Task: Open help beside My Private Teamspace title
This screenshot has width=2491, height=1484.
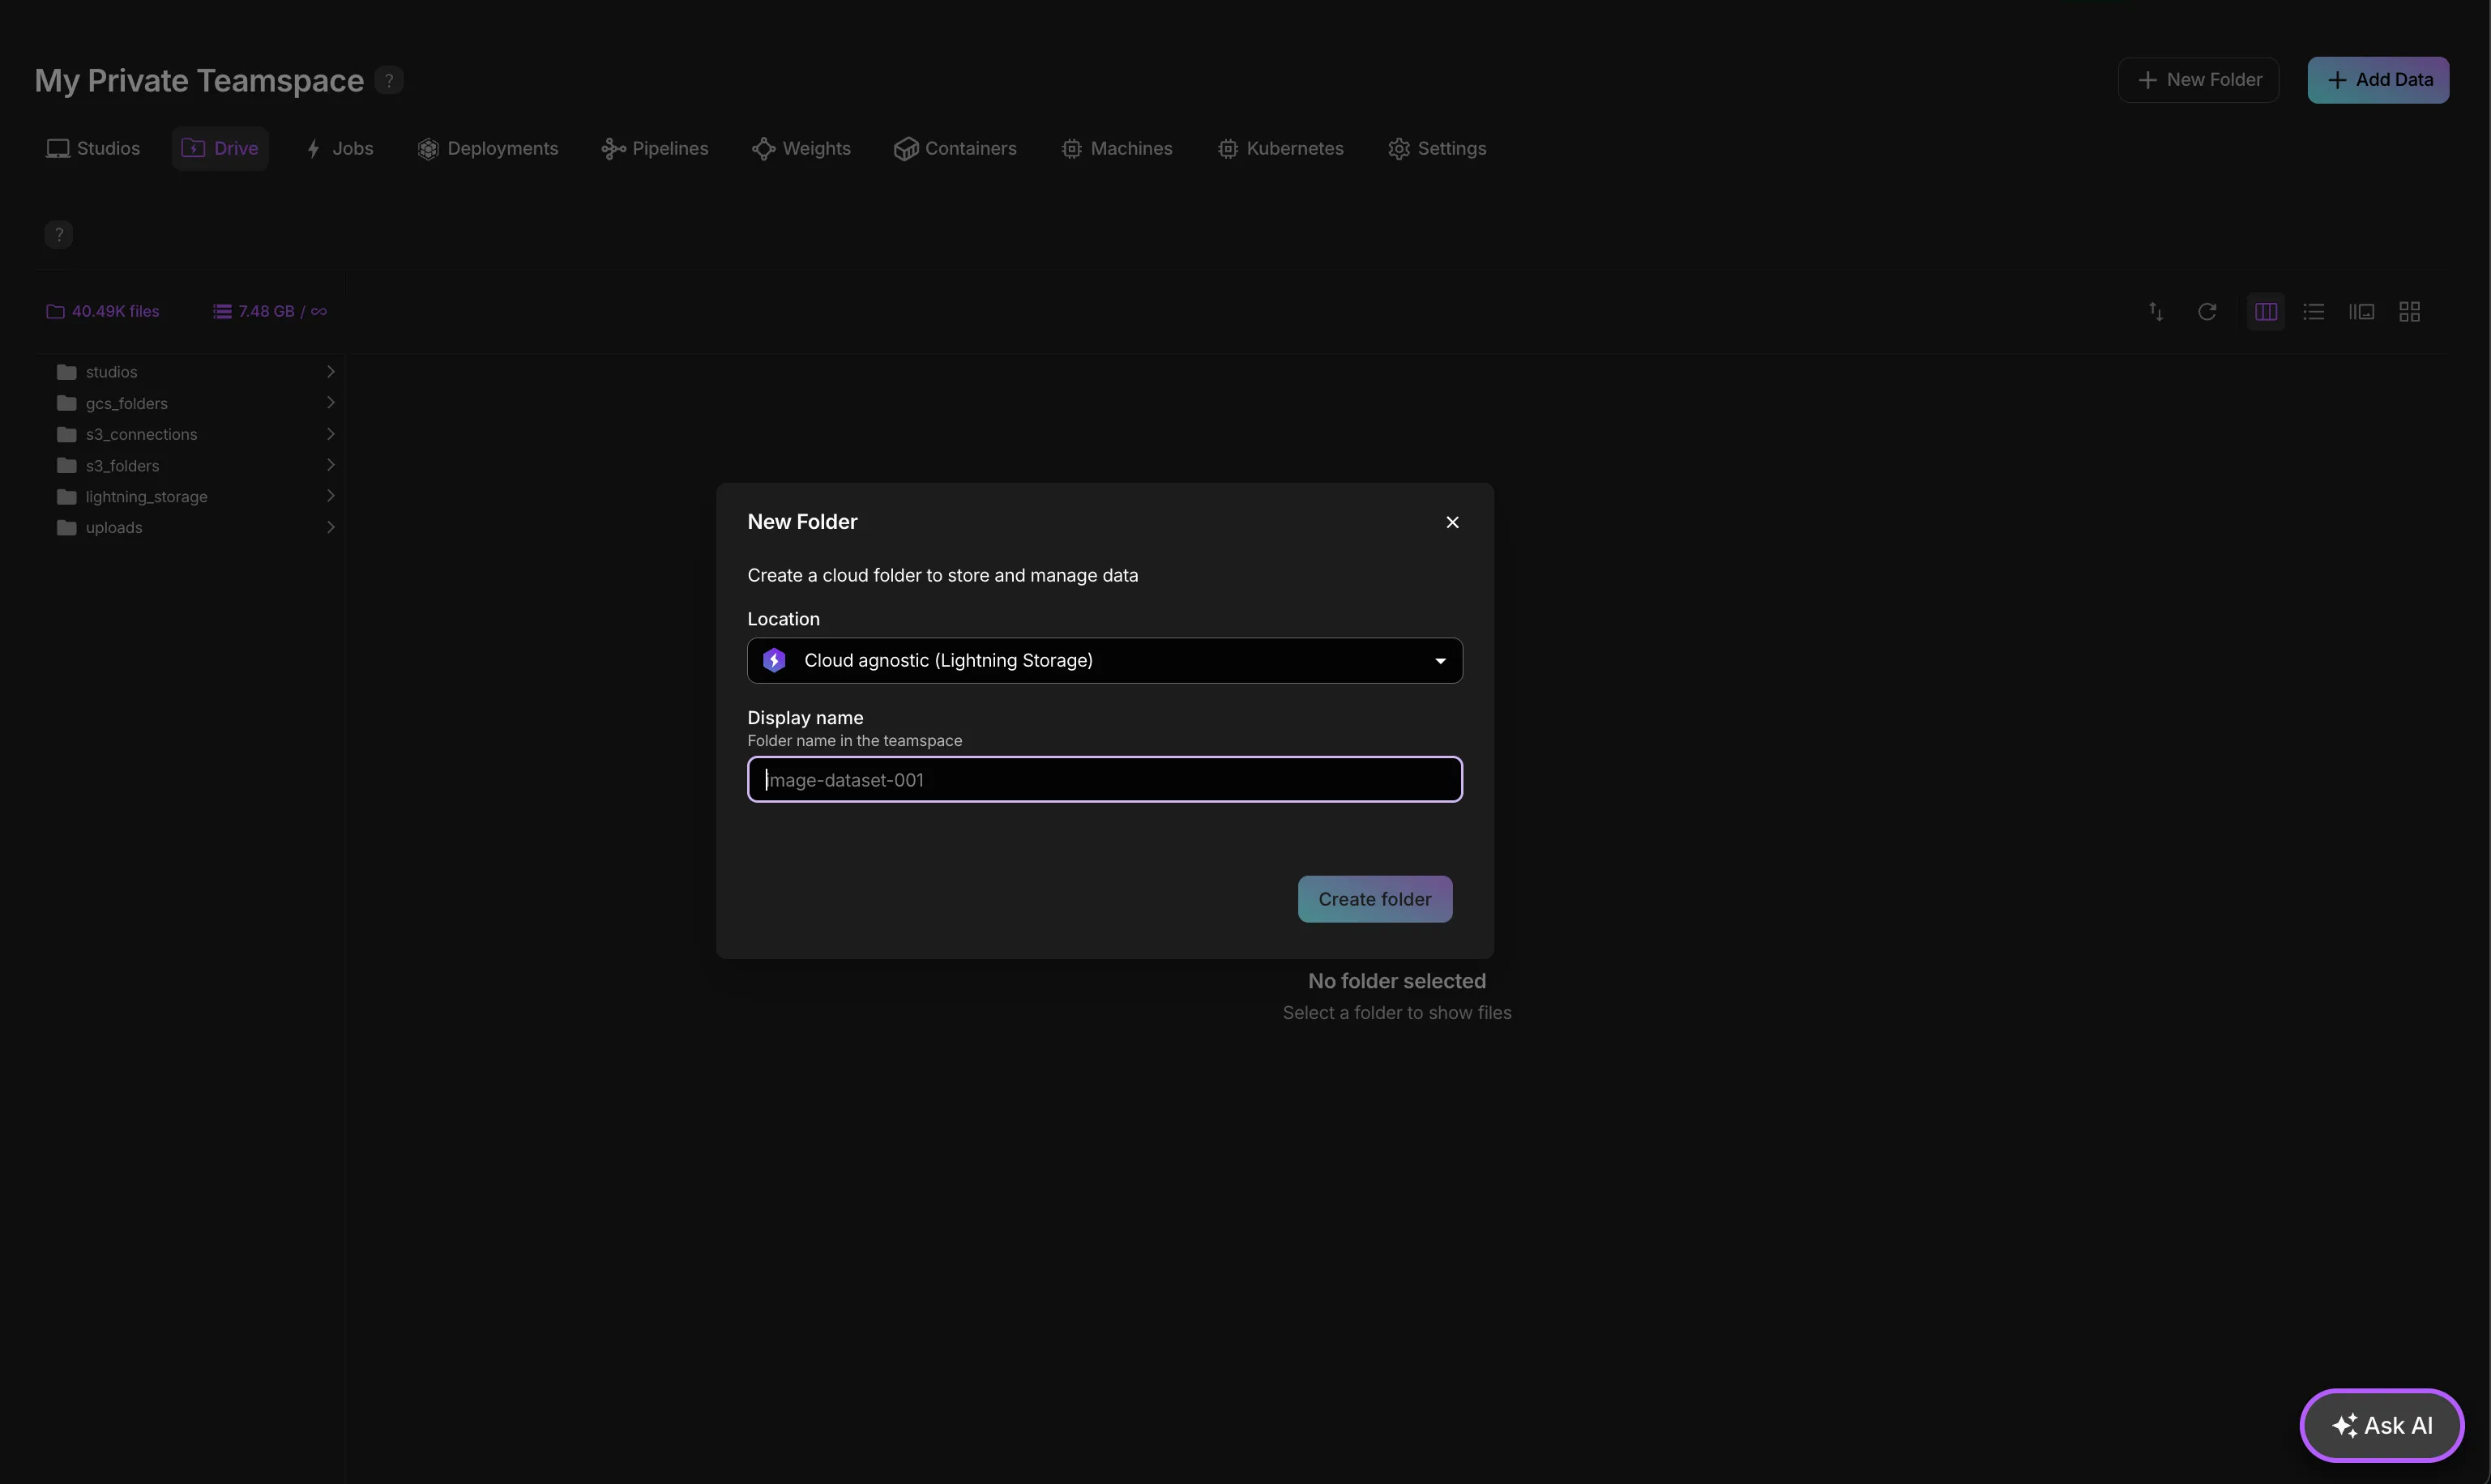Action: pyautogui.click(x=389, y=80)
